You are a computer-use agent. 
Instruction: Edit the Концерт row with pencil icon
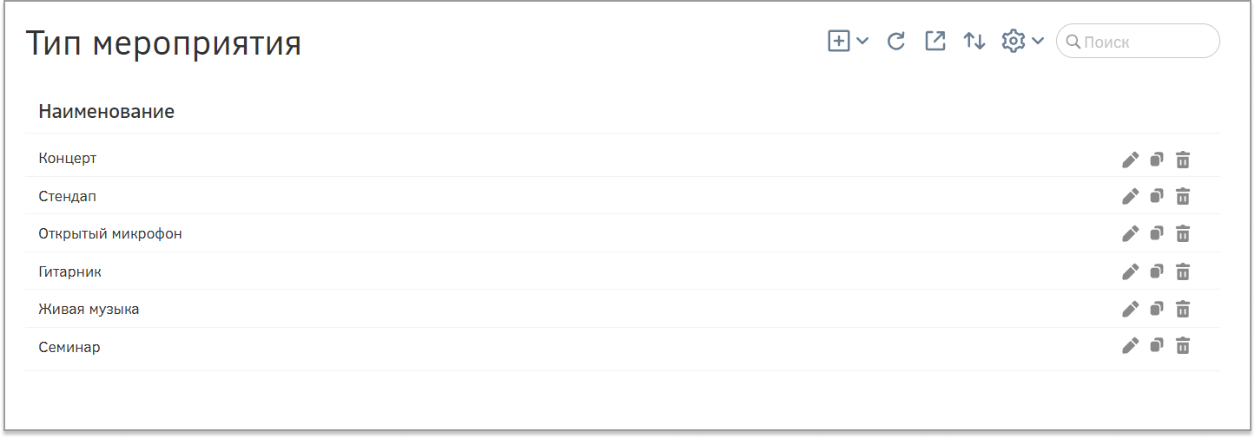click(x=1130, y=160)
